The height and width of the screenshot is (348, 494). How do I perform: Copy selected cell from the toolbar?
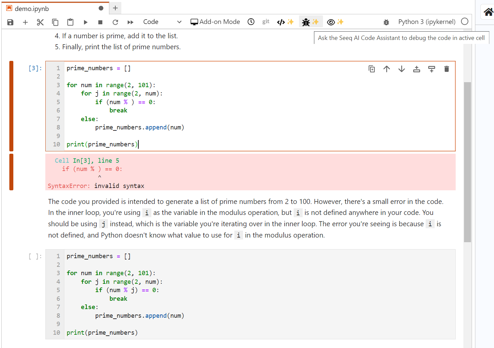tap(55, 22)
